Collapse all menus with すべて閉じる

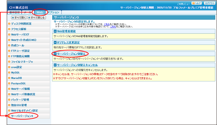tap(37, 18)
